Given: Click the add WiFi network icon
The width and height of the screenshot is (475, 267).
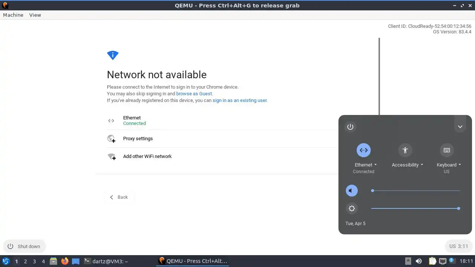Looking at the screenshot, I should (111, 156).
